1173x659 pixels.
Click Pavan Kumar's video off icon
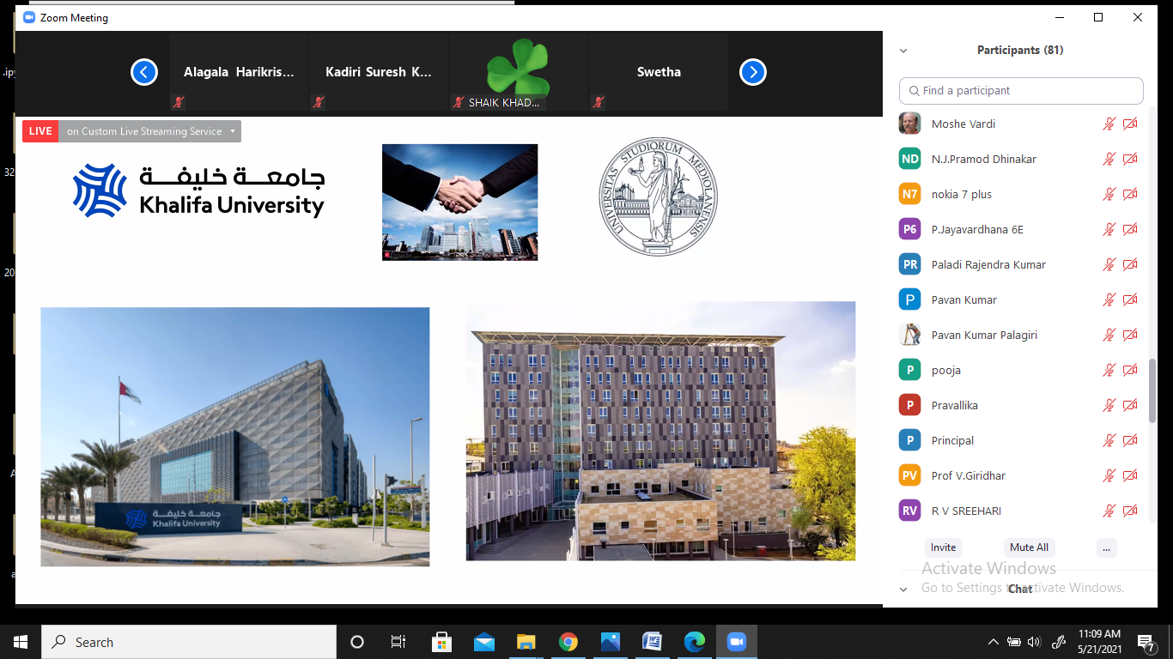click(x=1130, y=300)
